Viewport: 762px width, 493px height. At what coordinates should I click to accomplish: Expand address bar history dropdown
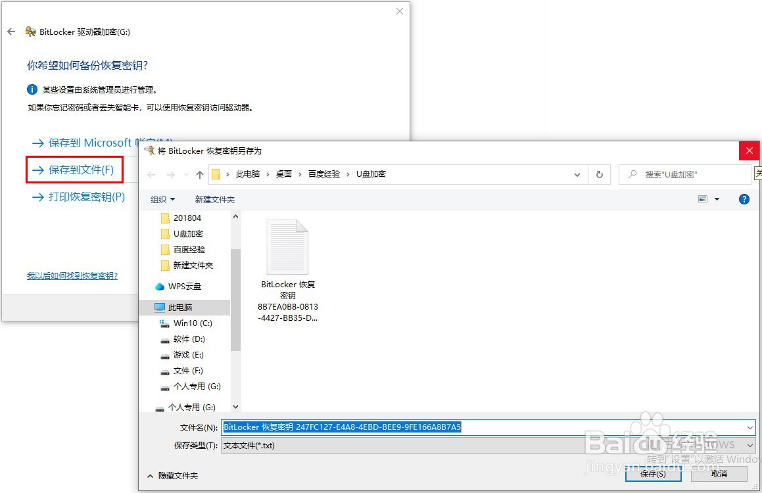click(577, 174)
